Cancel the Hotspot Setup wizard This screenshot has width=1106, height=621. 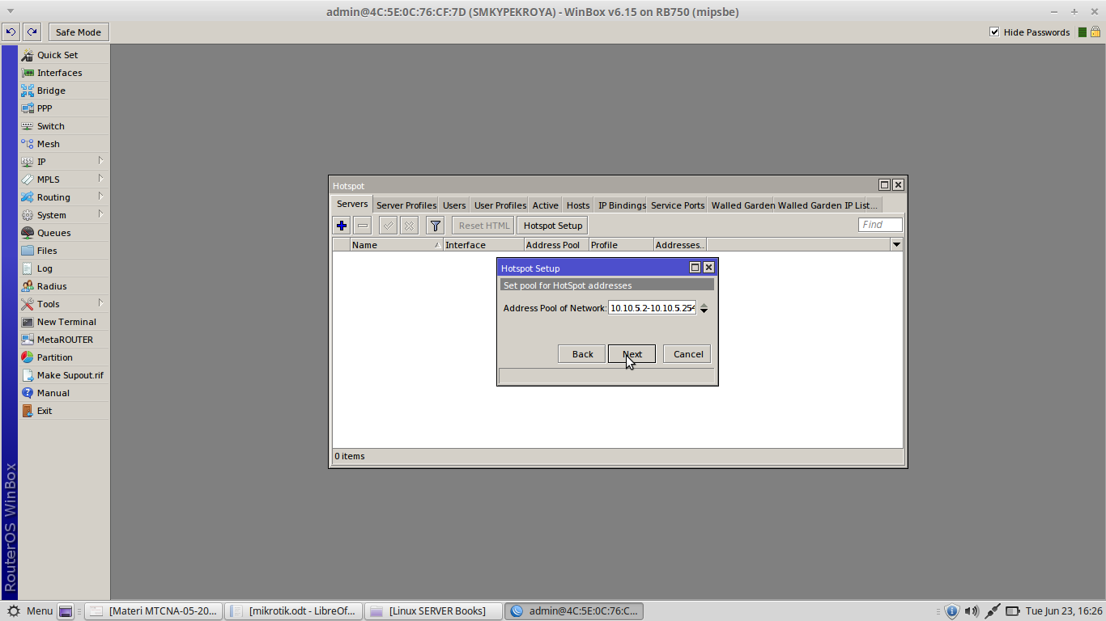click(688, 354)
